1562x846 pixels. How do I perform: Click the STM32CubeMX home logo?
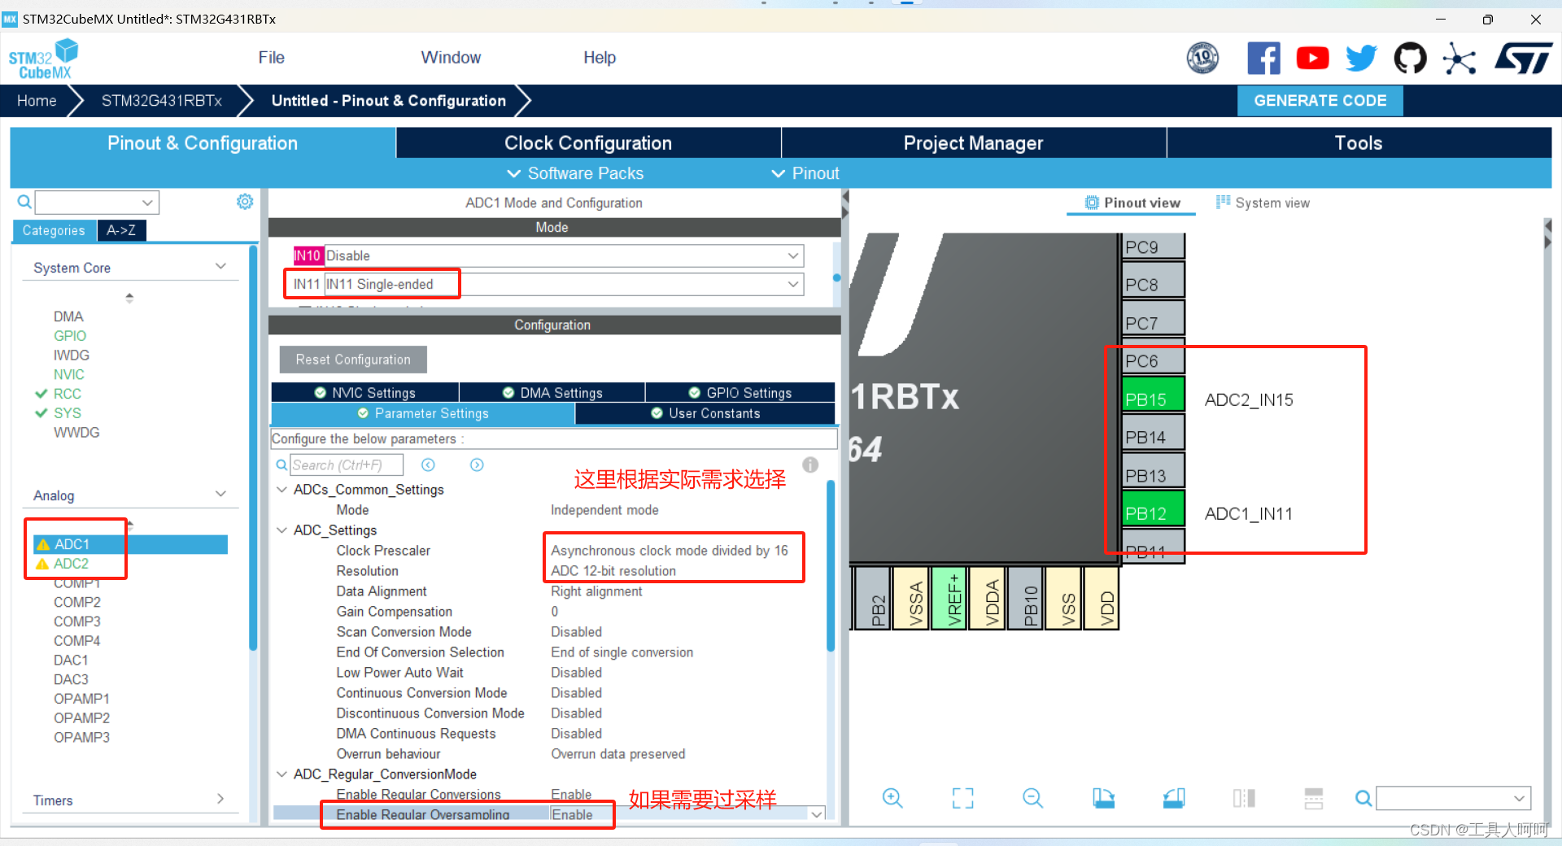coord(43,59)
